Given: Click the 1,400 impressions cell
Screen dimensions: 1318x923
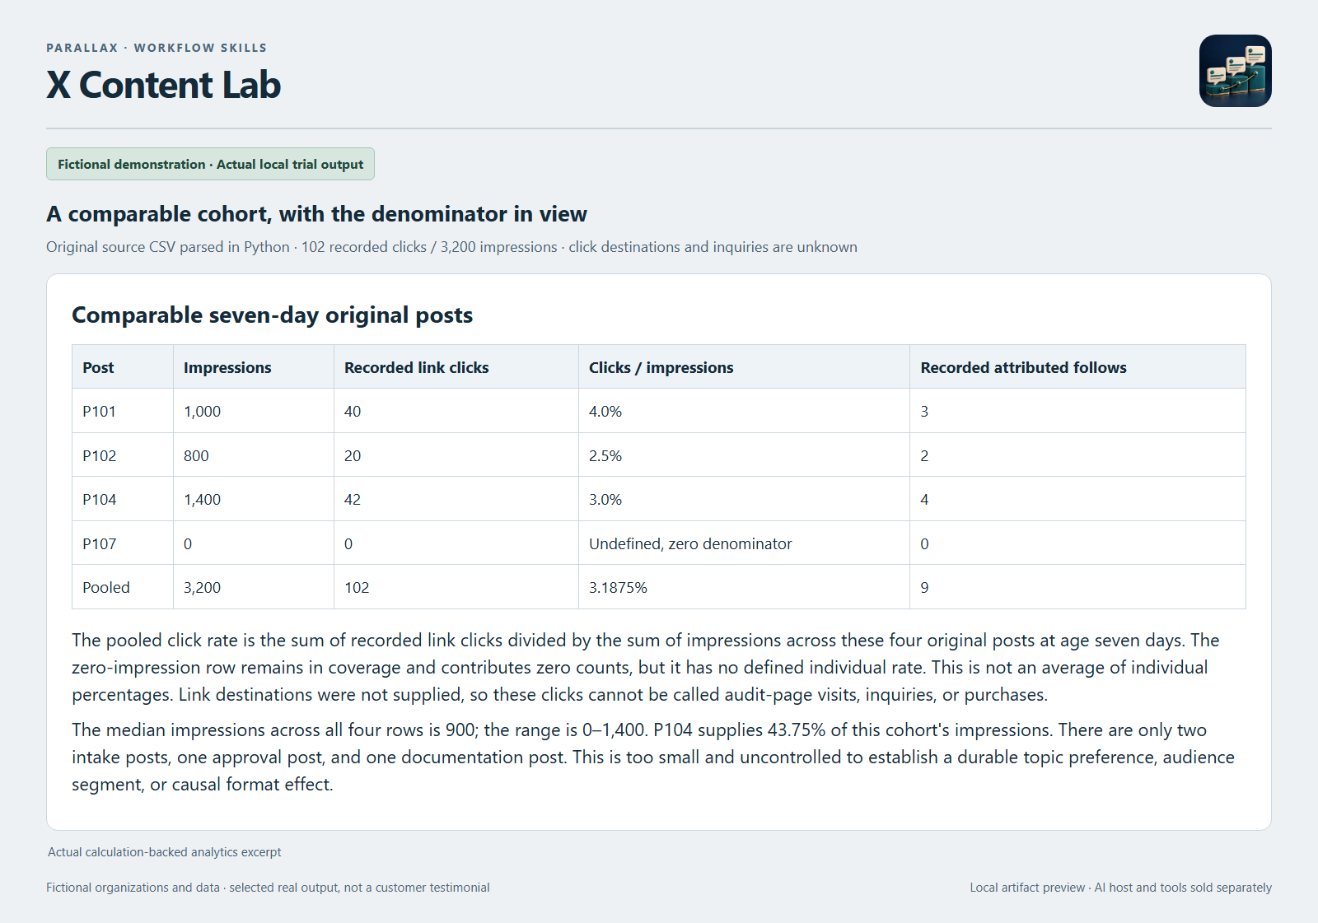Looking at the screenshot, I should click(x=254, y=499).
